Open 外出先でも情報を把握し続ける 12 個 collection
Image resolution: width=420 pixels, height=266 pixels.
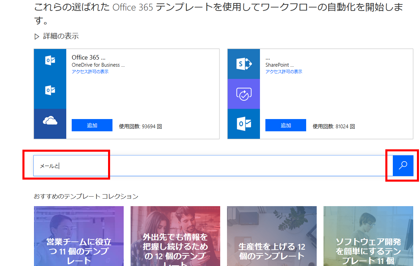[175, 236]
